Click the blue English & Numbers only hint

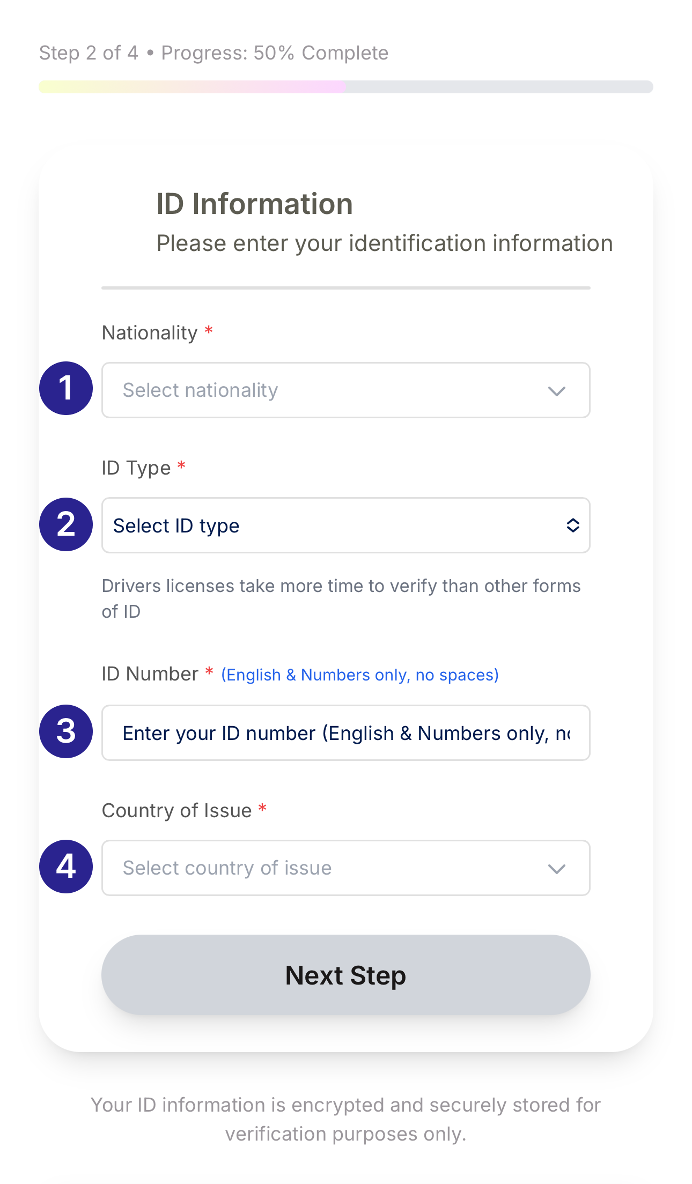pos(359,675)
